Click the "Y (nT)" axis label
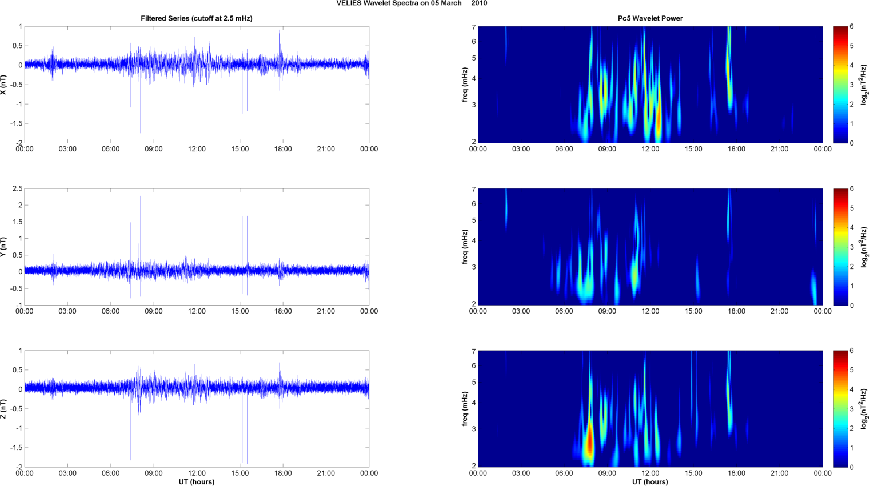 point(3,247)
